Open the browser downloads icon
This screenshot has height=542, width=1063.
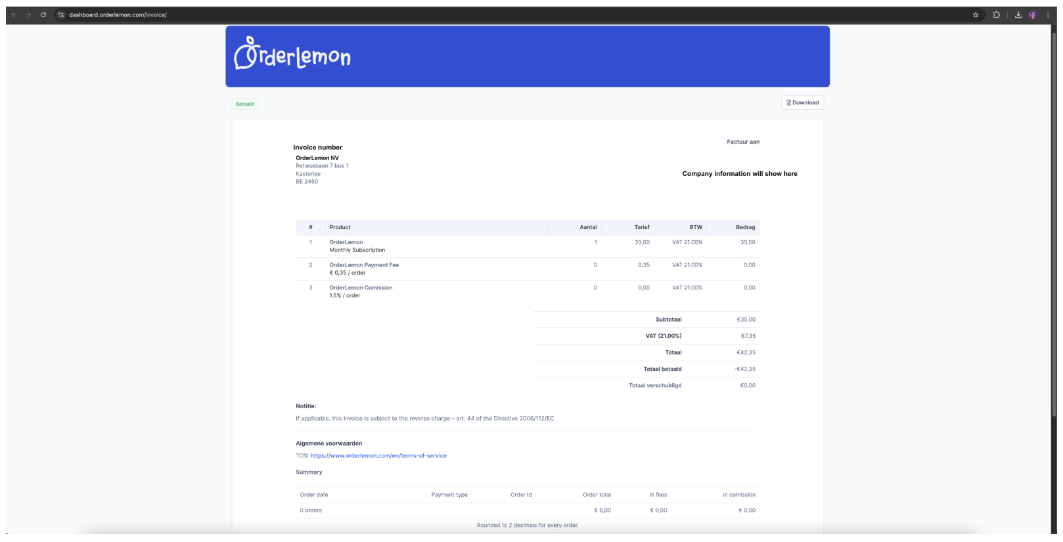(1018, 14)
